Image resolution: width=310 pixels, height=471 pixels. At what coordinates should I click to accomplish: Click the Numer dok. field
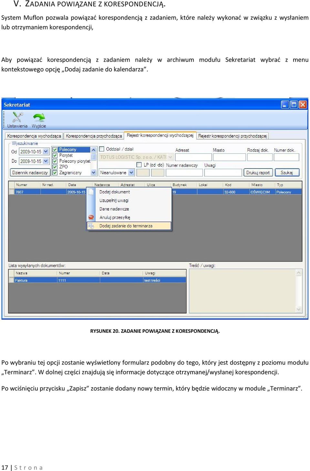pos(286,157)
